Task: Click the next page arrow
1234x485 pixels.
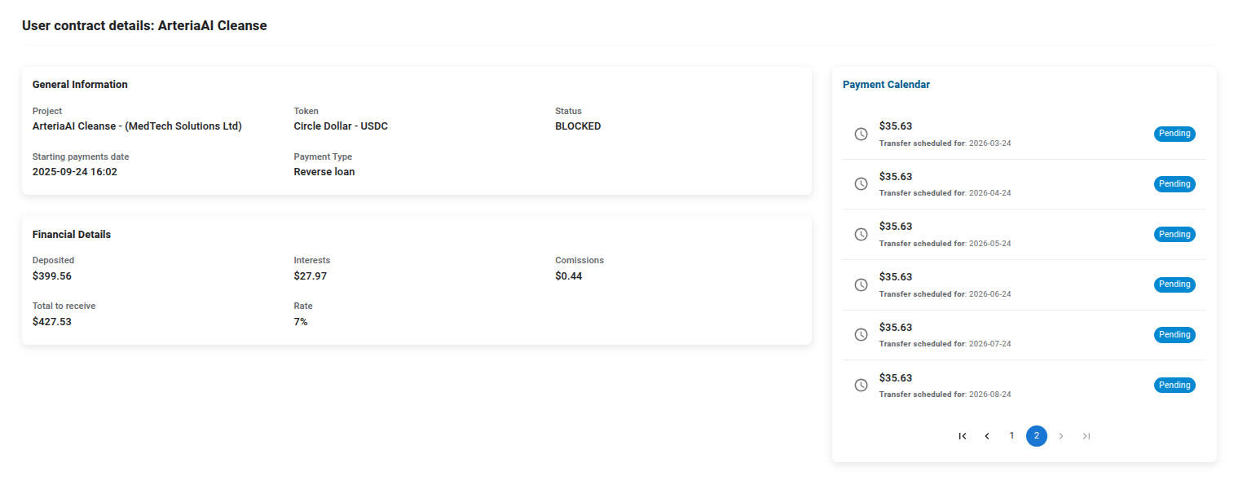Action: (x=1061, y=436)
